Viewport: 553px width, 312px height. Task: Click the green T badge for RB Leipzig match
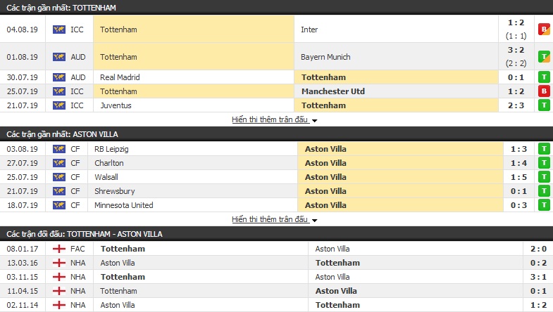point(544,149)
